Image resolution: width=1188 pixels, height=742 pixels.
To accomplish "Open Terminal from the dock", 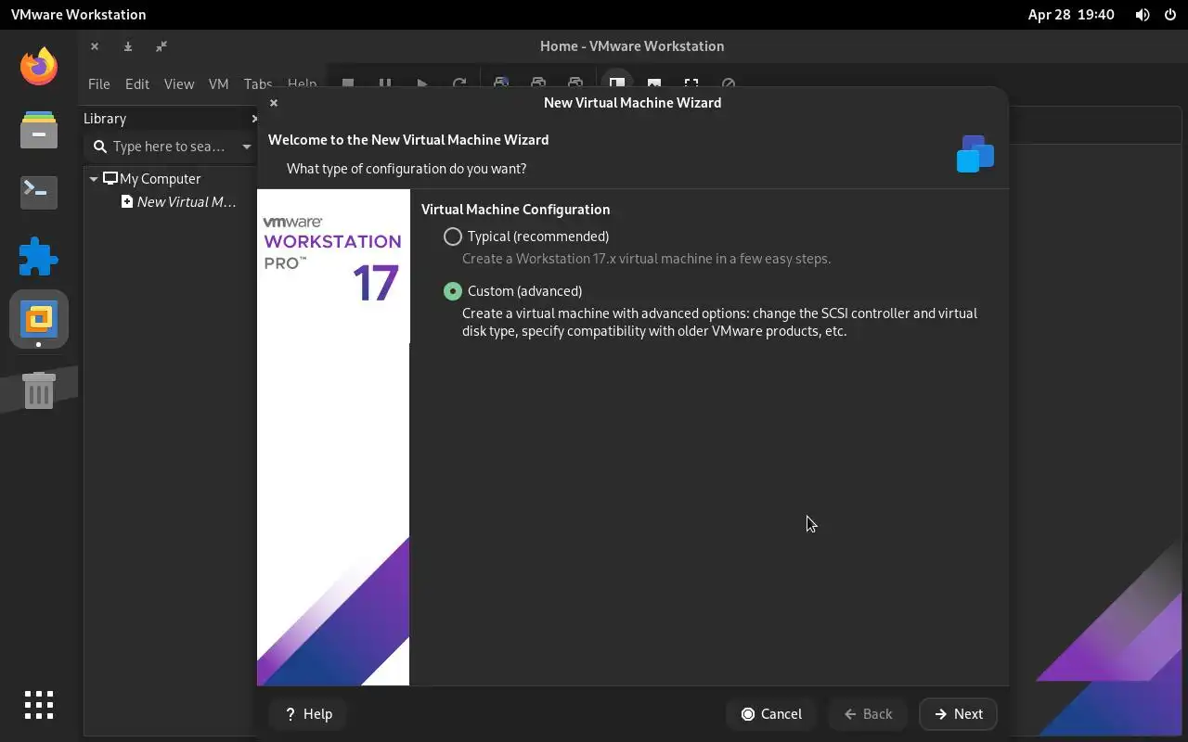I will click(39, 192).
